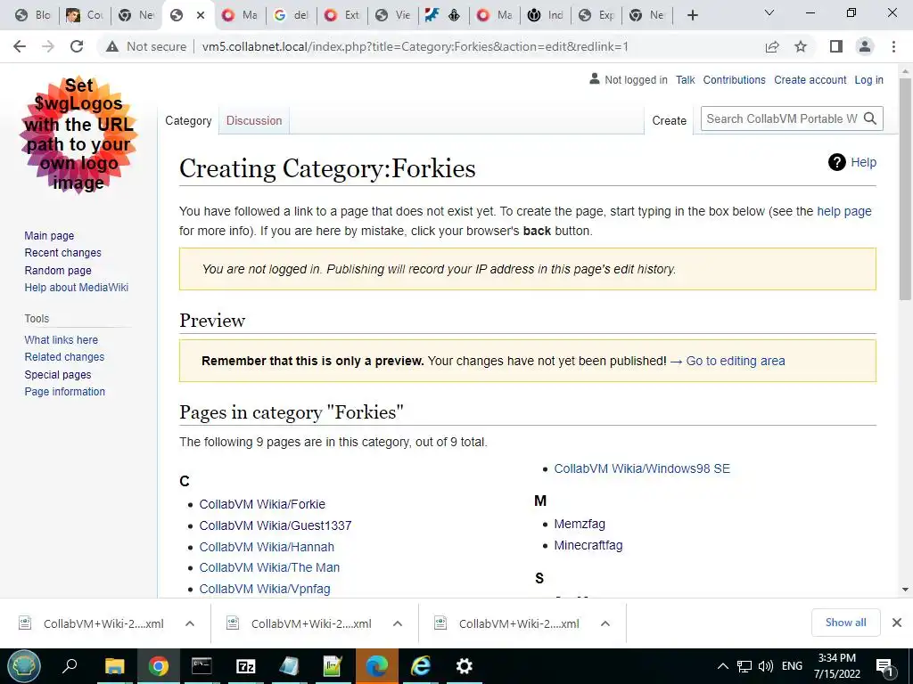This screenshot has width=913, height=684.
Task: Expand the tab search chevron
Action: [769, 12]
